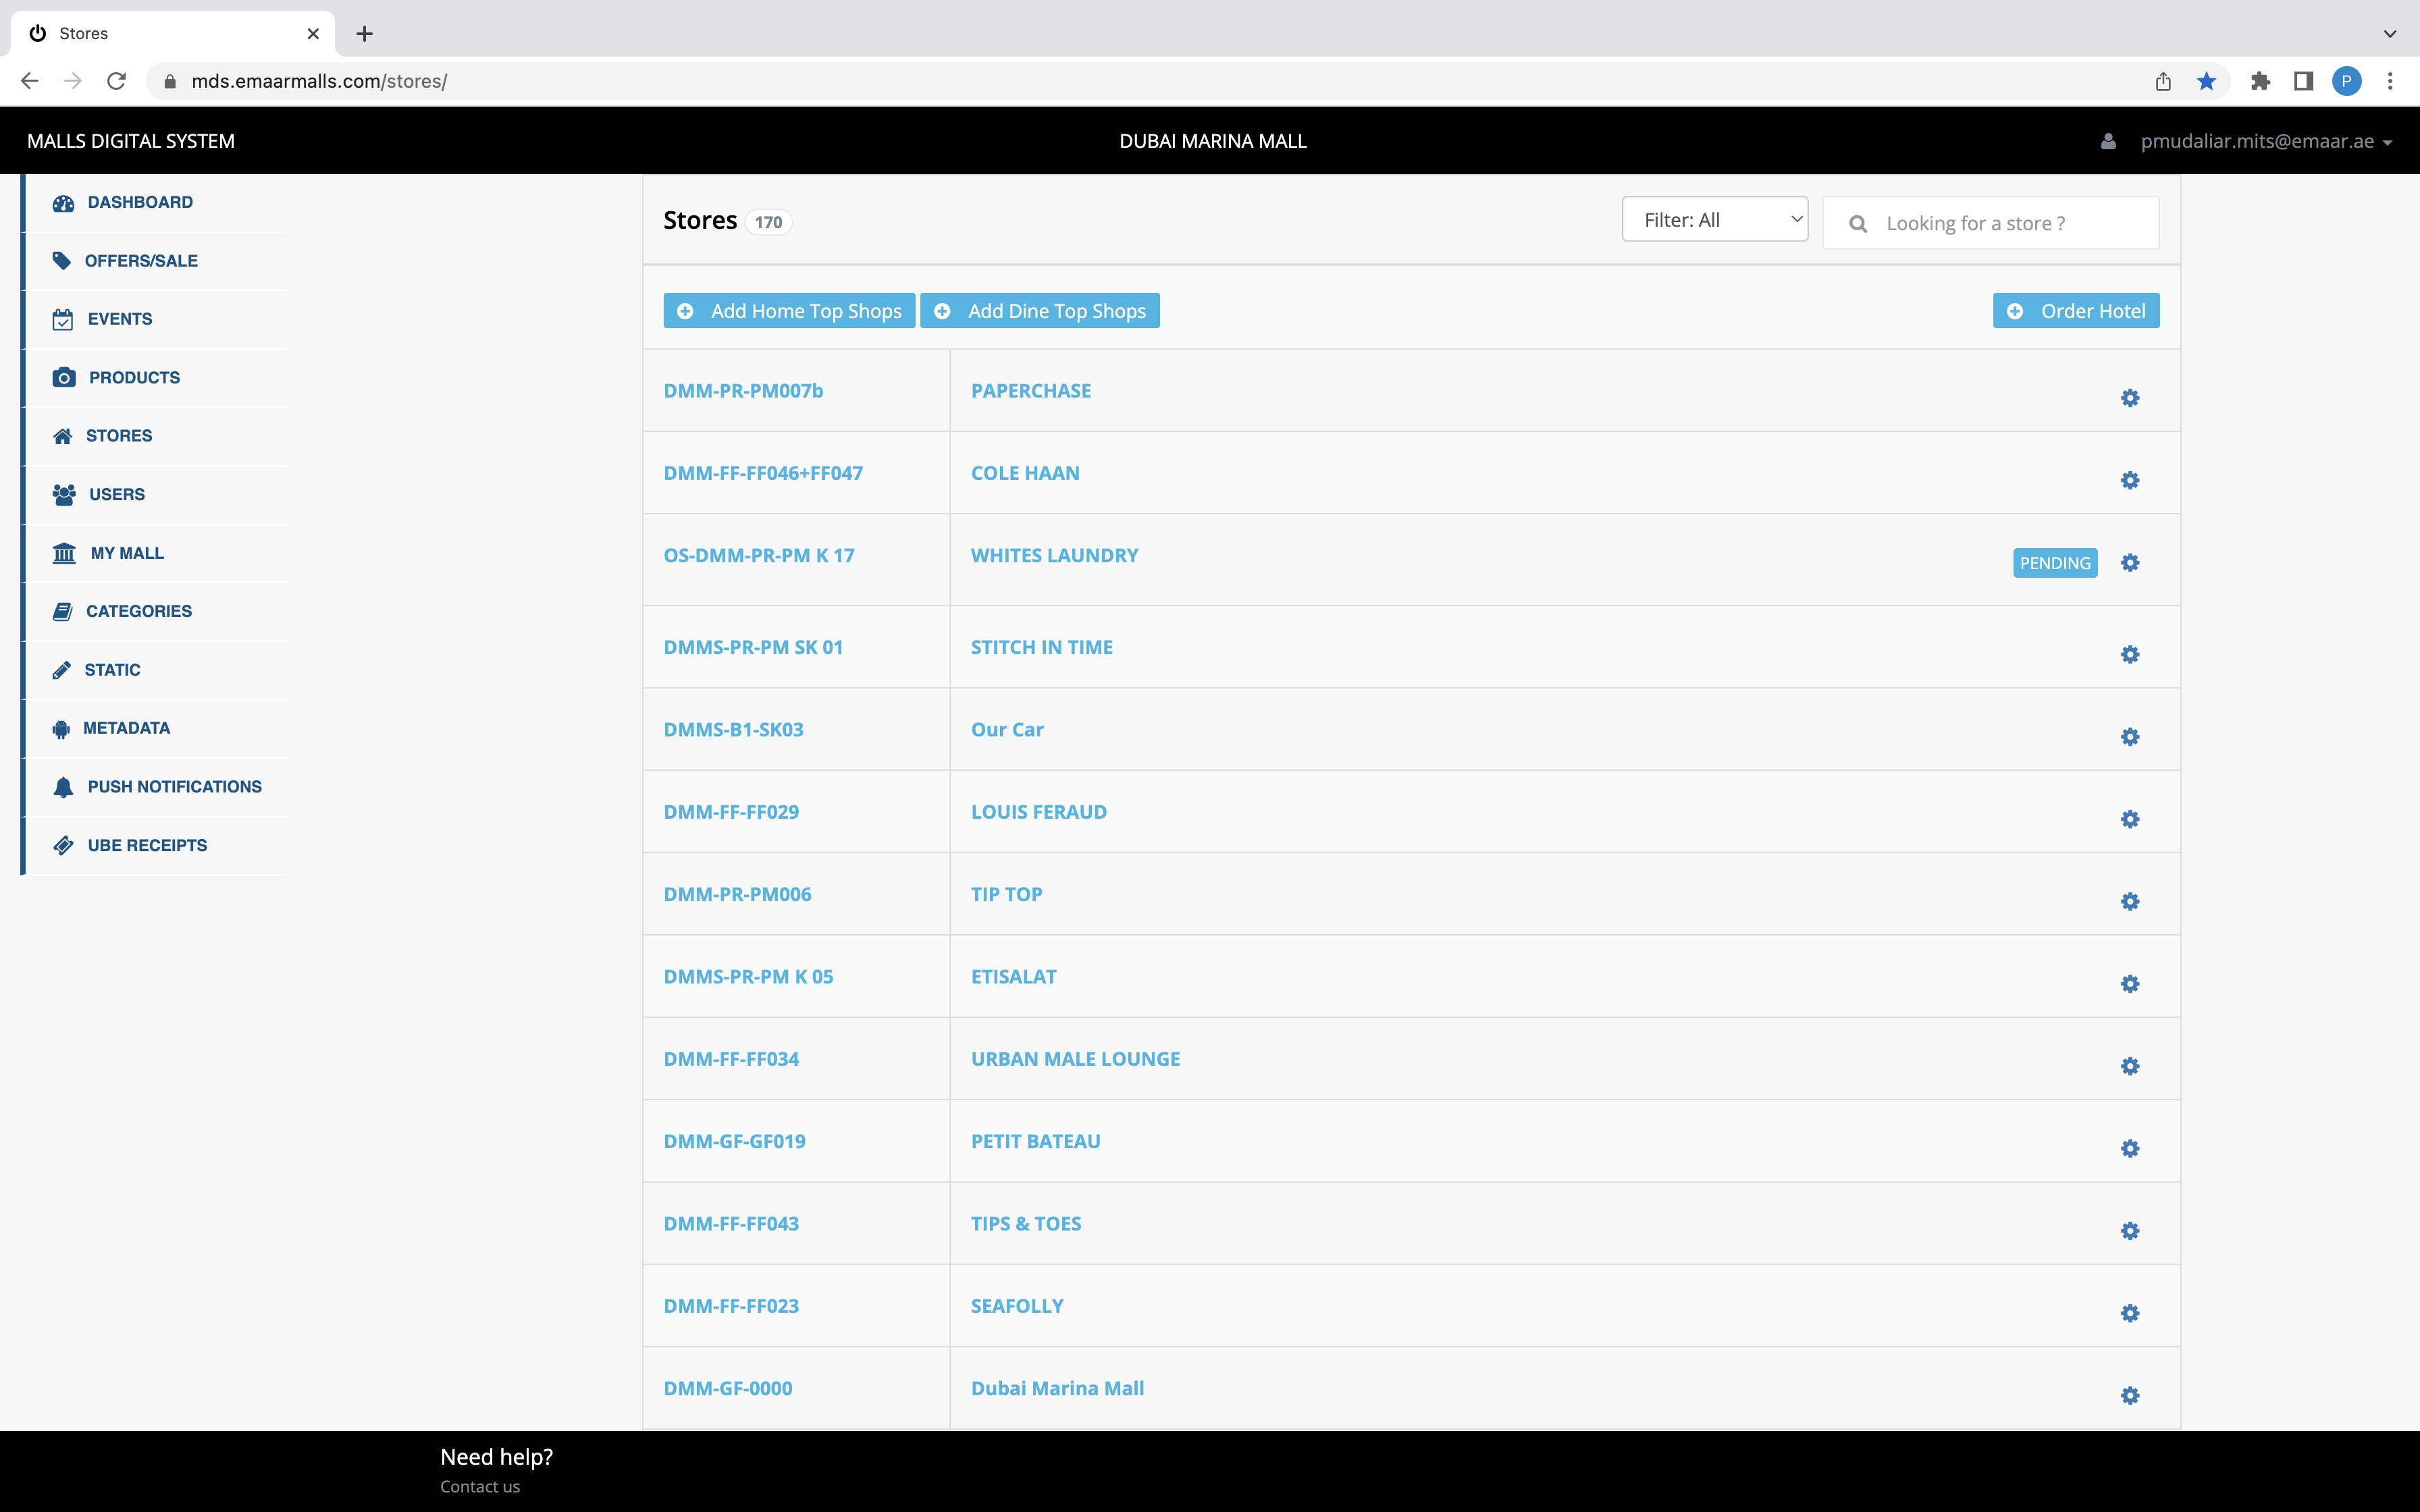Image resolution: width=2420 pixels, height=1512 pixels.
Task: Click the gear icon for WHITES LAUNDRY
Action: (x=2130, y=563)
